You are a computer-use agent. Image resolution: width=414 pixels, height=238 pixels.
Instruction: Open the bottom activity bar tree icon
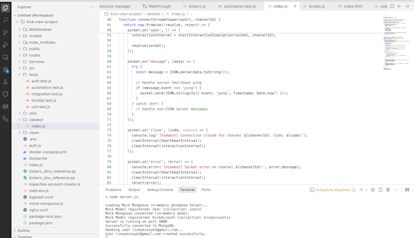pyautogui.click(x=5, y=119)
